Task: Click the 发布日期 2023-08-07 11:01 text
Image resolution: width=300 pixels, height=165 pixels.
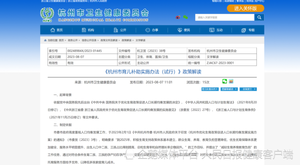Action: pyautogui.click(x=151, y=82)
